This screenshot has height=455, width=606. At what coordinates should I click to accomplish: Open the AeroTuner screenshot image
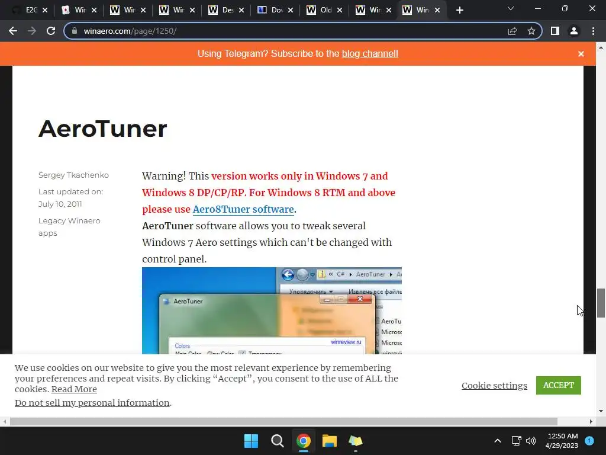(x=272, y=310)
